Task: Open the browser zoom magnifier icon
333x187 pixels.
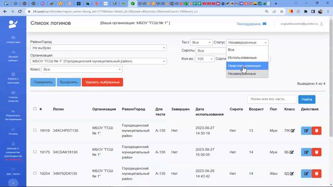Action: pyautogui.click(x=267, y=11)
